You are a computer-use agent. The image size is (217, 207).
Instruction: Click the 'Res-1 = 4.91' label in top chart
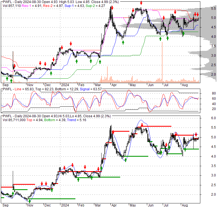point(32,6)
